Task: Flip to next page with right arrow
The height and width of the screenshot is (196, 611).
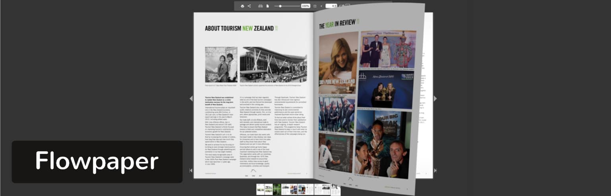Action: (435, 98)
